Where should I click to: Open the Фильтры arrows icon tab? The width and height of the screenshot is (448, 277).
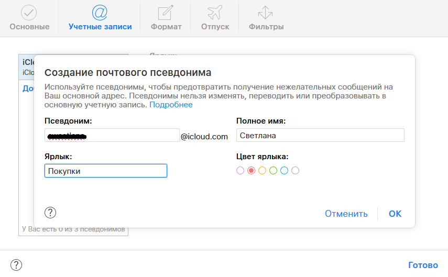pyautogui.click(x=266, y=13)
